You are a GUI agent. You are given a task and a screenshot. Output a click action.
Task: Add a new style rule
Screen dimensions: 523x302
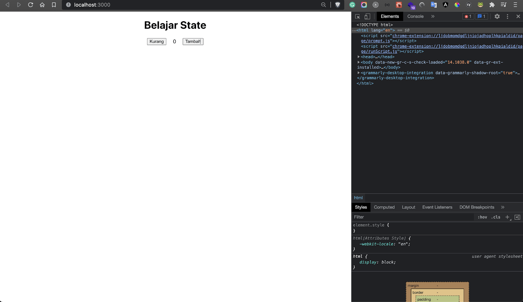[507, 217]
